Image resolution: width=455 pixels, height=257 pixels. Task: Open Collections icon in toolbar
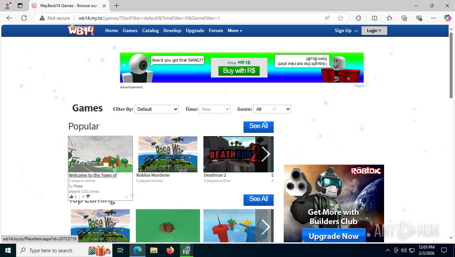(x=404, y=18)
